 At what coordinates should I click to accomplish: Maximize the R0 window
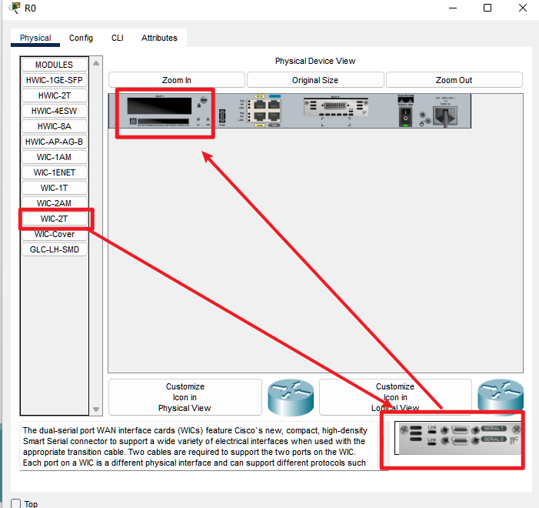487,8
